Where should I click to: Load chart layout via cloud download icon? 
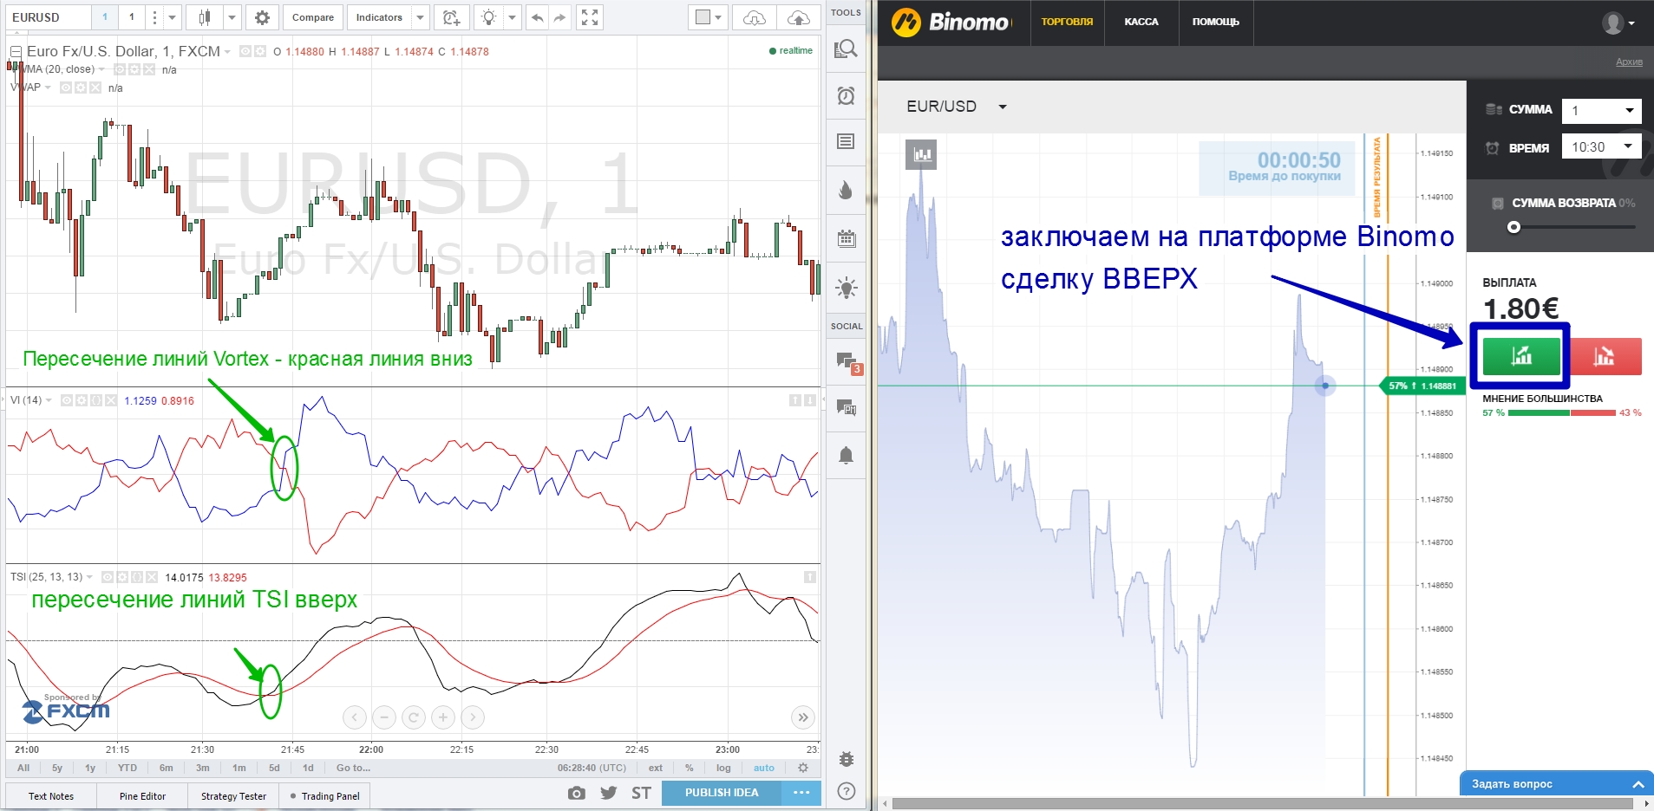point(755,17)
